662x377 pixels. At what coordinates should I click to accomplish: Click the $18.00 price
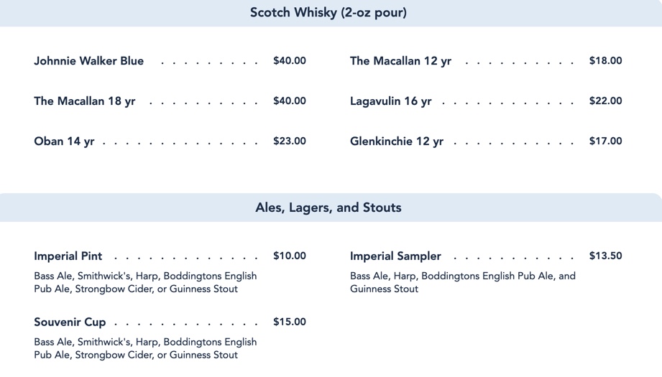point(605,61)
